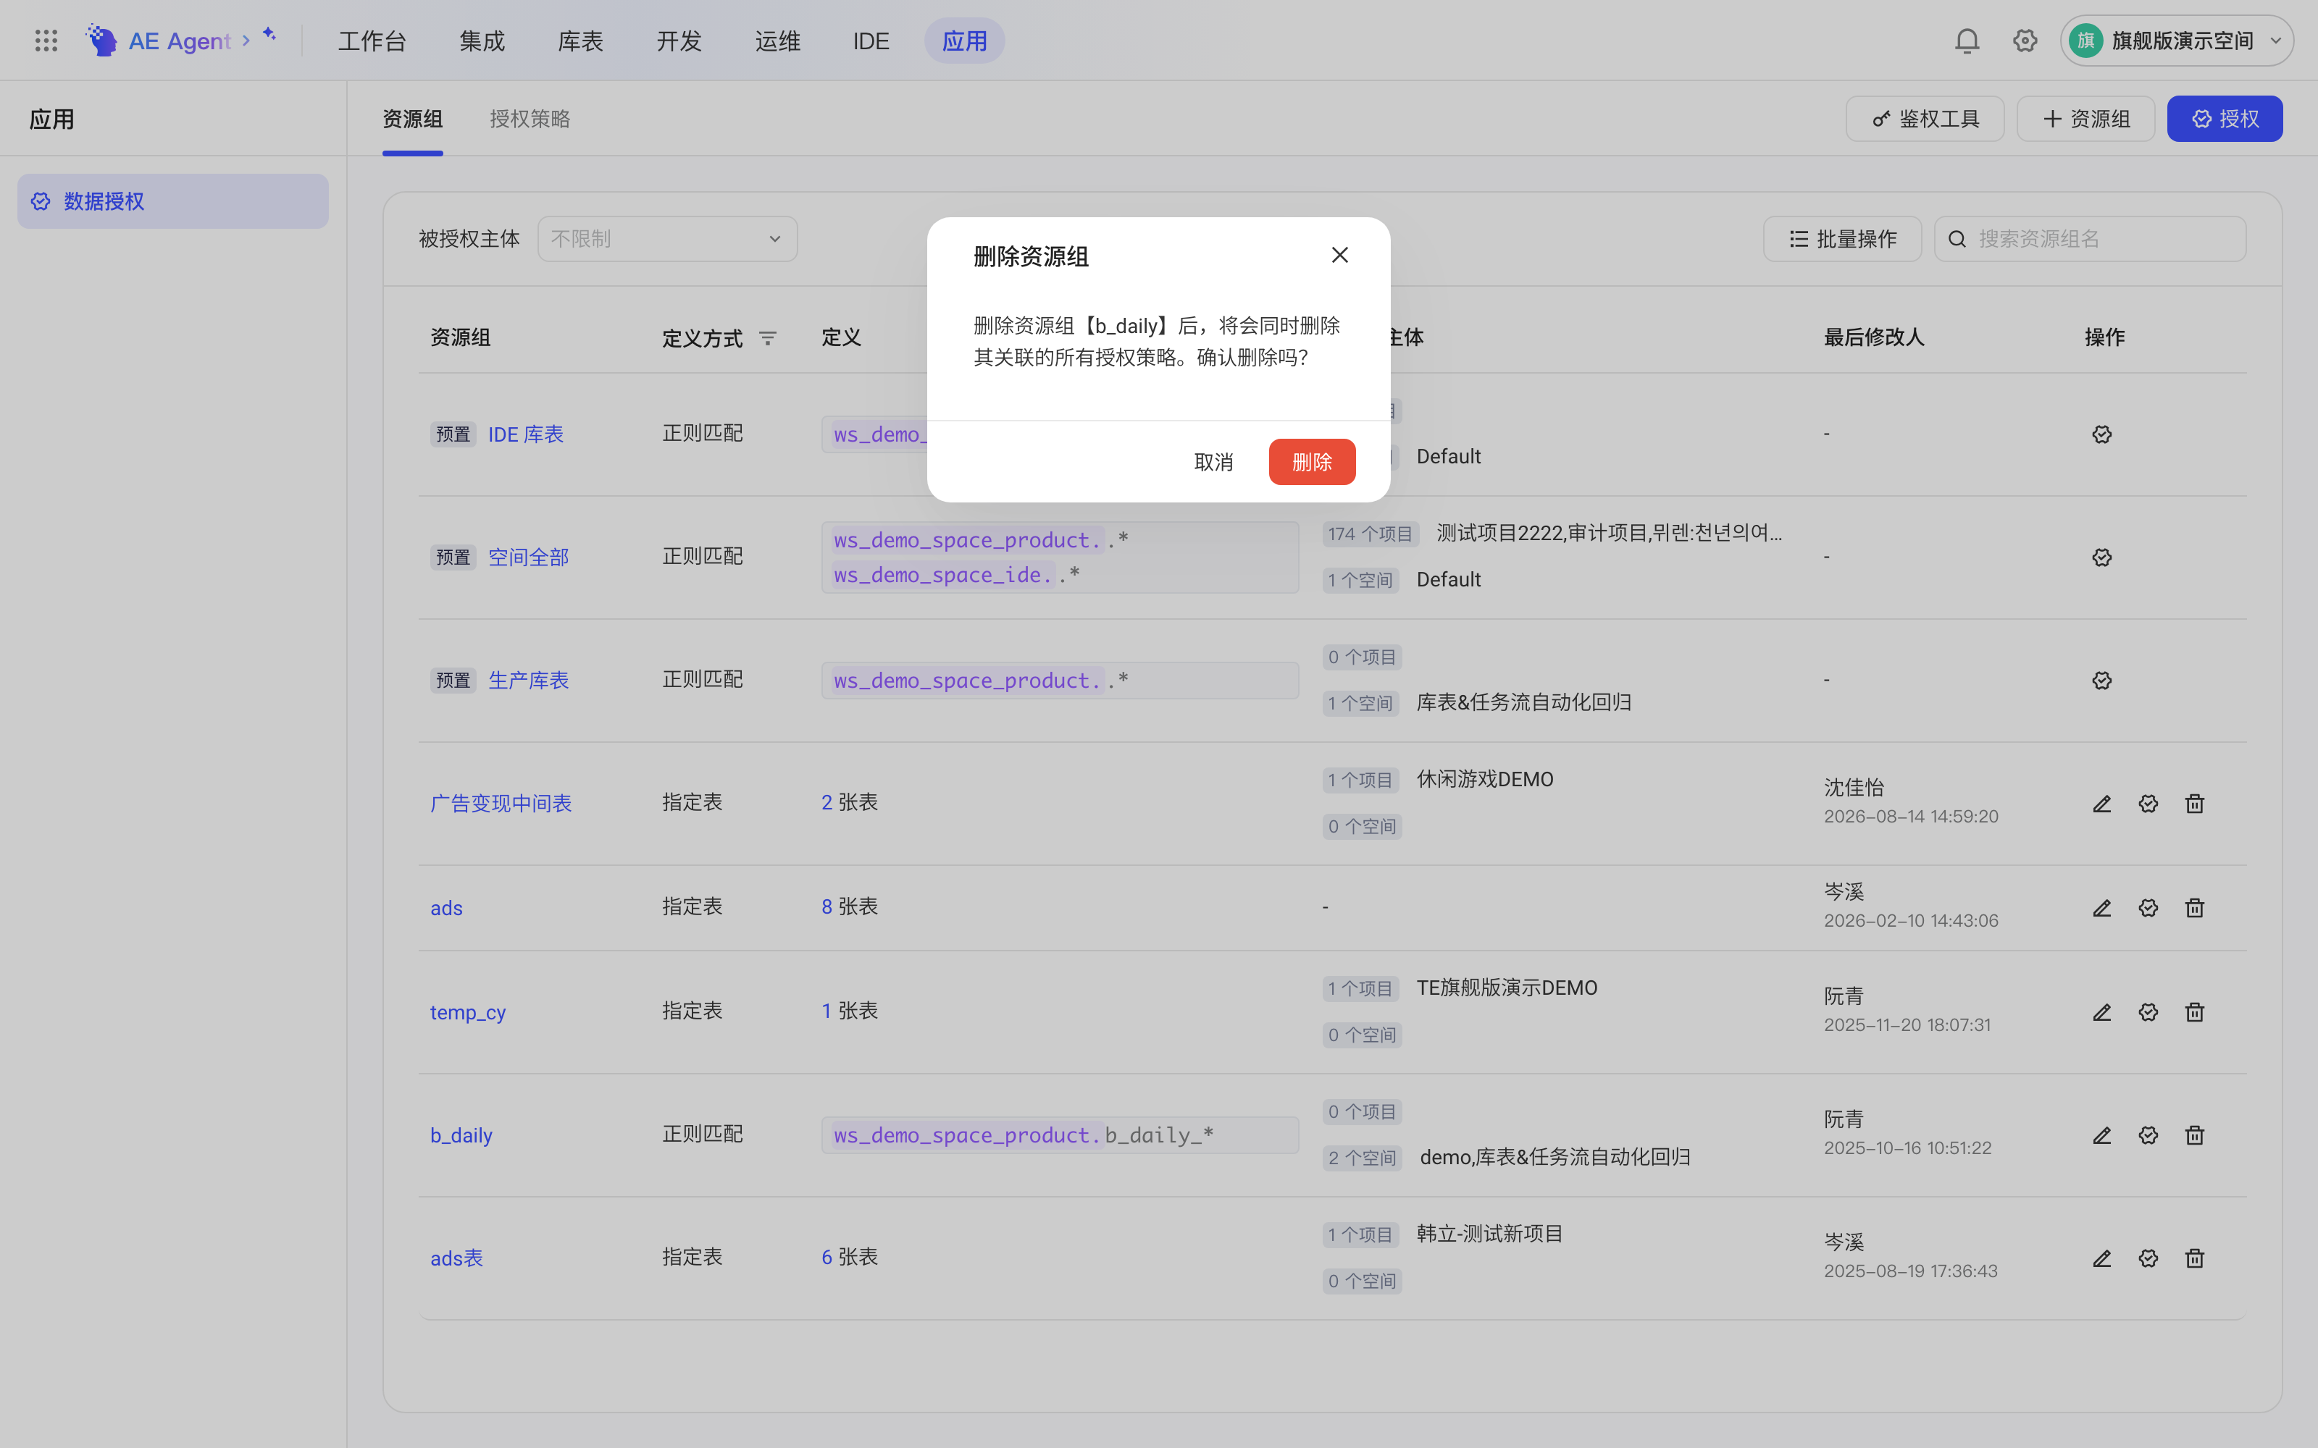Image resolution: width=2318 pixels, height=1448 pixels.
Task: Open the temp_cy resource group link
Action: point(467,1012)
